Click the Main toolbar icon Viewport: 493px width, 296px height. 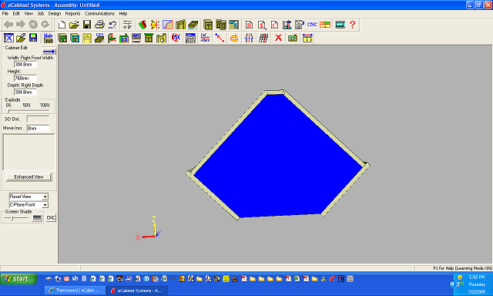coord(48,38)
